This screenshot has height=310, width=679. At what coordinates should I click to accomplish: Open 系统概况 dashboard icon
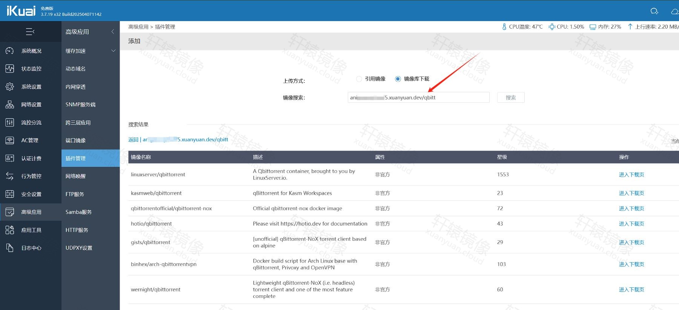pos(10,51)
